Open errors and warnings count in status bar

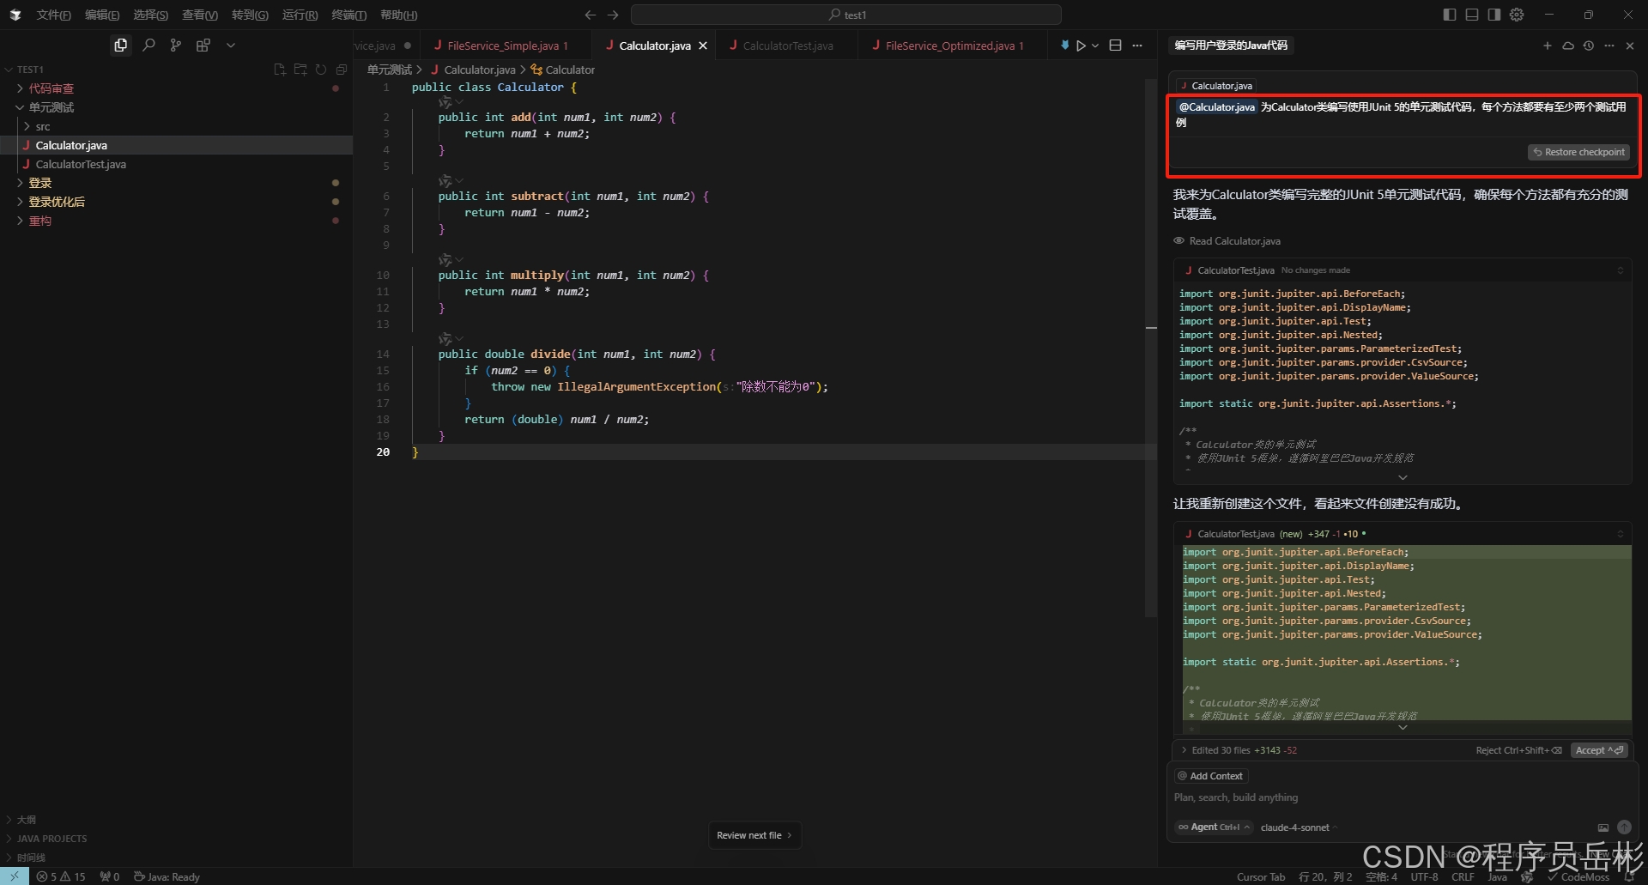tap(61, 877)
